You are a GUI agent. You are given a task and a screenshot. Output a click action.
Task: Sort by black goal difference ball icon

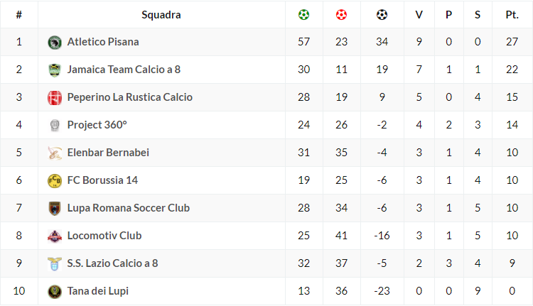coord(382,14)
